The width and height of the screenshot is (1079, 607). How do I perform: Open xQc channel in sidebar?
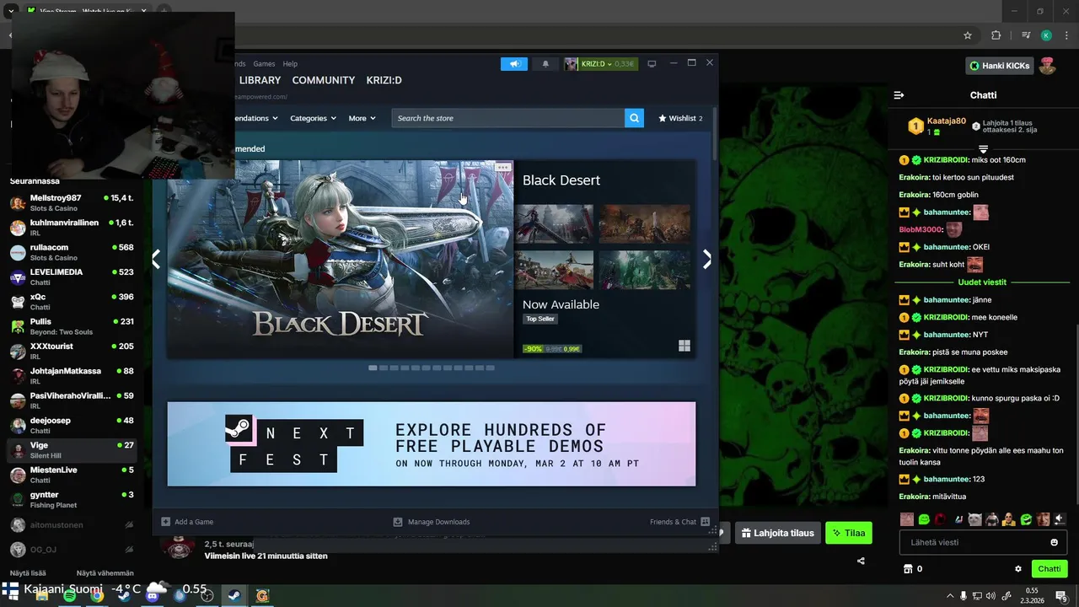pyautogui.click(x=71, y=302)
